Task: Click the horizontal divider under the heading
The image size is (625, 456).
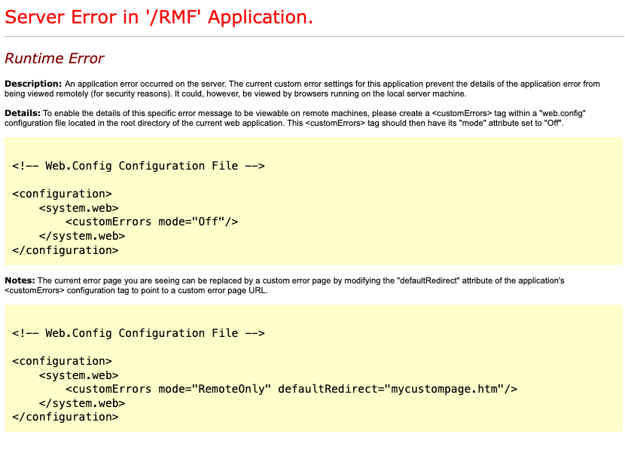Action: (312, 35)
